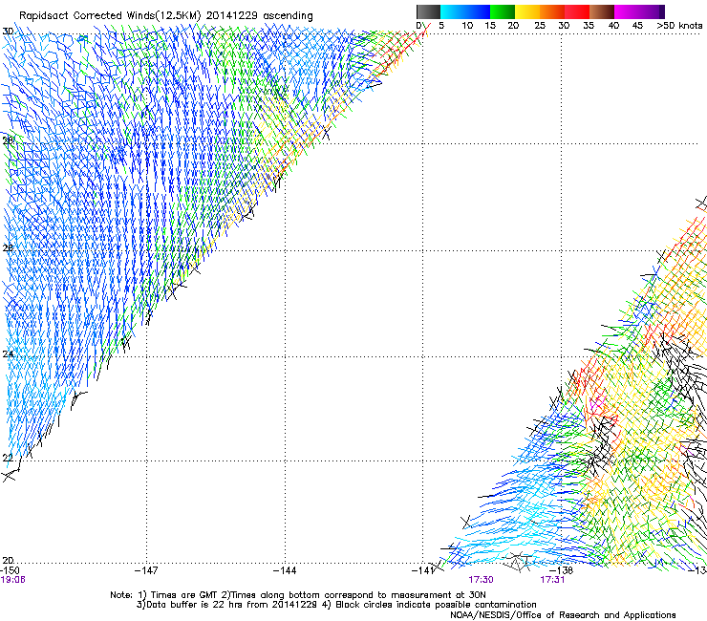This screenshot has width=707, height=621.
Task: Click the latitude label 30
Action: 8,32
